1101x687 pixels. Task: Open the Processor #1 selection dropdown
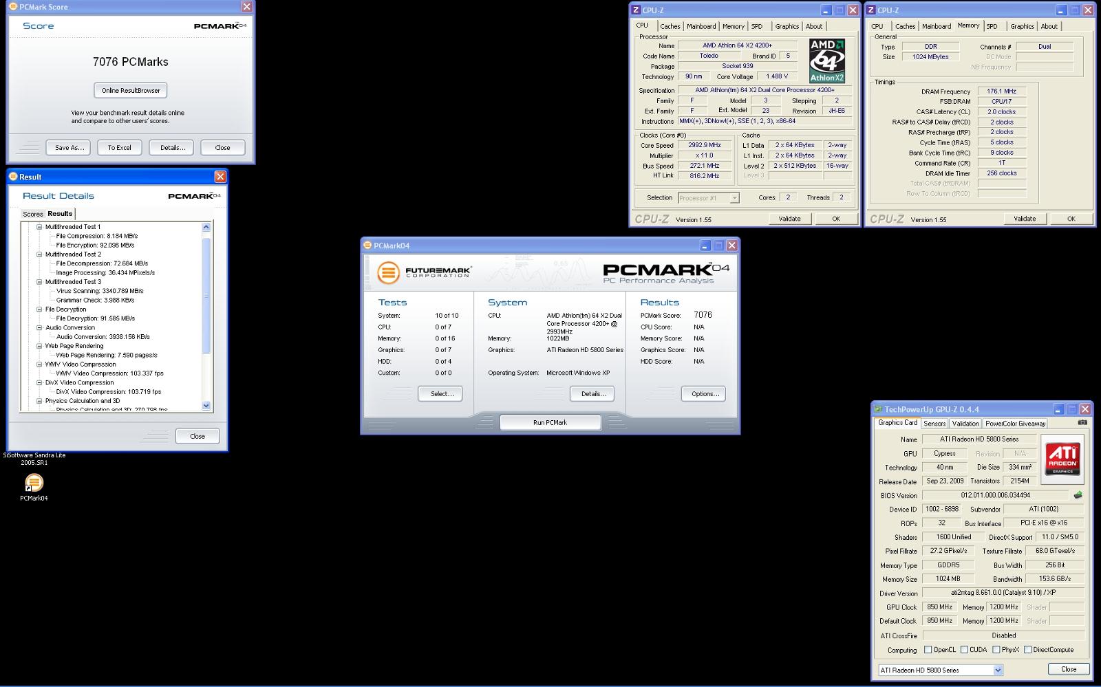[x=734, y=198]
